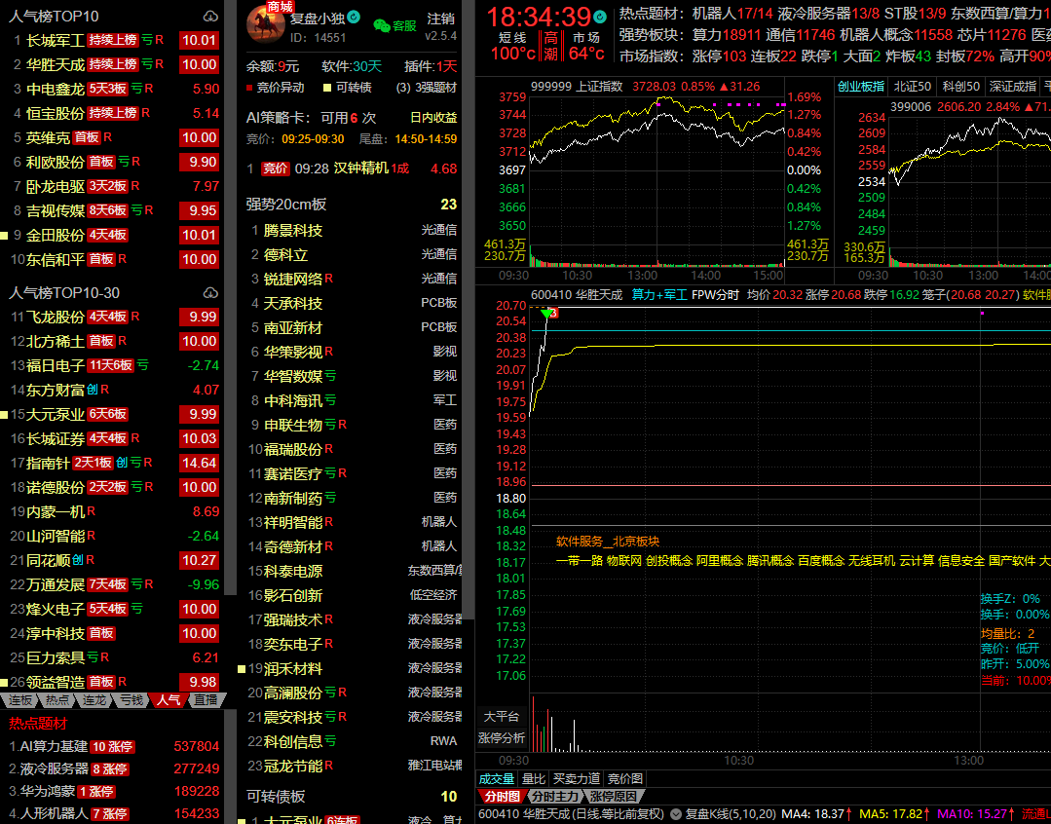The width and height of the screenshot is (1051, 824).
Task: Switch to the 亏钱 tab
Action: [131, 700]
